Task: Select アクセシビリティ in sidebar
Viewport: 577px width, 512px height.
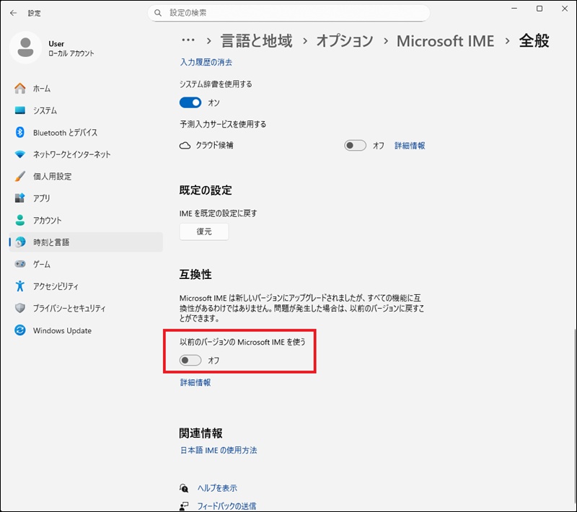Action: [56, 286]
